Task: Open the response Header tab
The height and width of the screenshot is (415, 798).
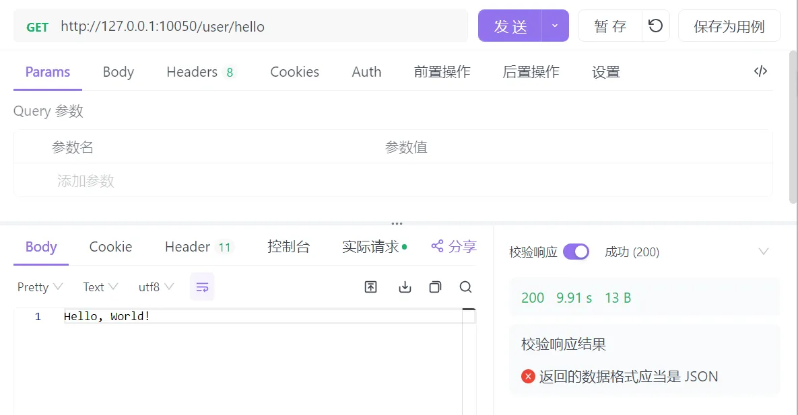Action: (199, 247)
